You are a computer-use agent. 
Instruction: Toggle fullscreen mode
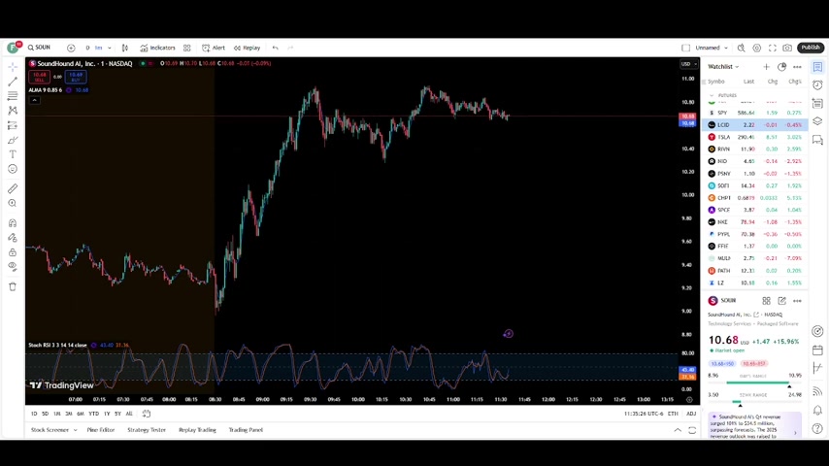(x=772, y=48)
